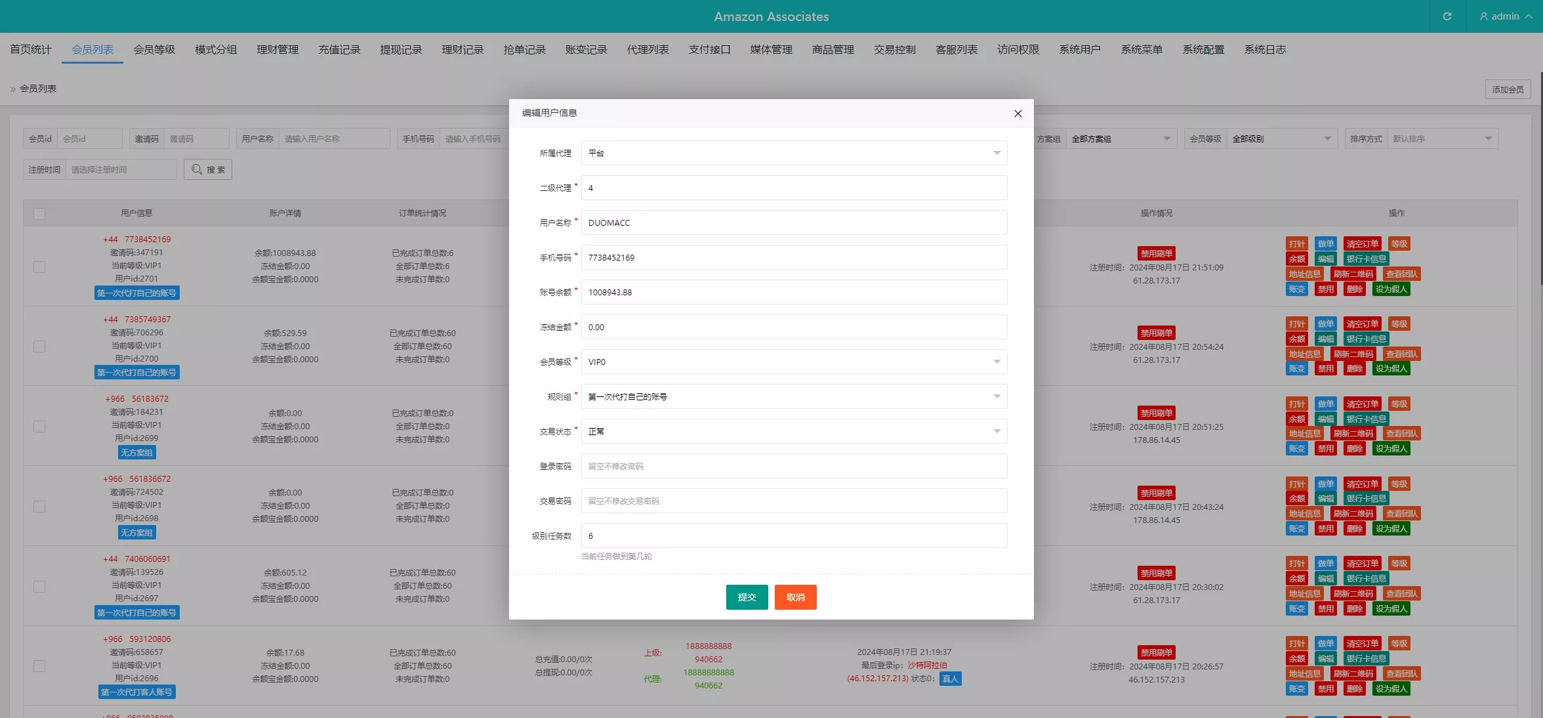This screenshot has width=1543, height=718.
Task: Tick the select-all checkbox in table header
Action: click(39, 214)
